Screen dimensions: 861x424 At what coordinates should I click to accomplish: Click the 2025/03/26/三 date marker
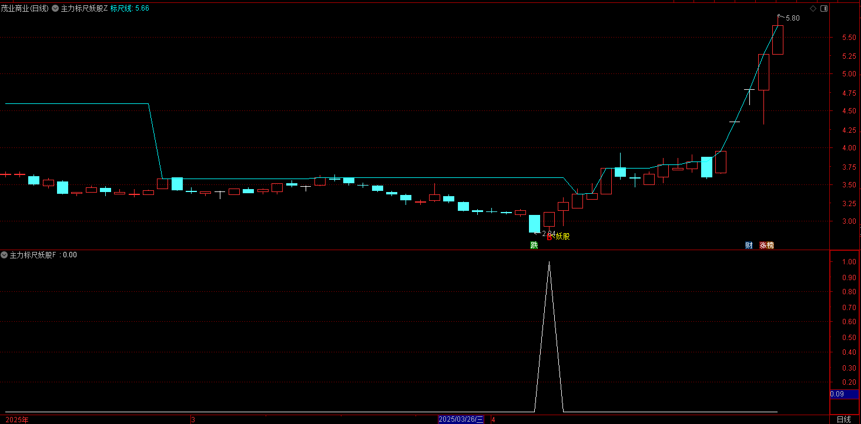(461, 419)
